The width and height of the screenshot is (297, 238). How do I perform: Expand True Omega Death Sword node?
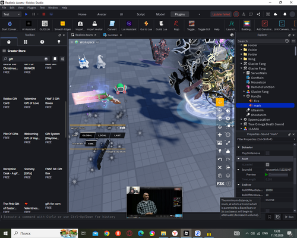(241, 124)
